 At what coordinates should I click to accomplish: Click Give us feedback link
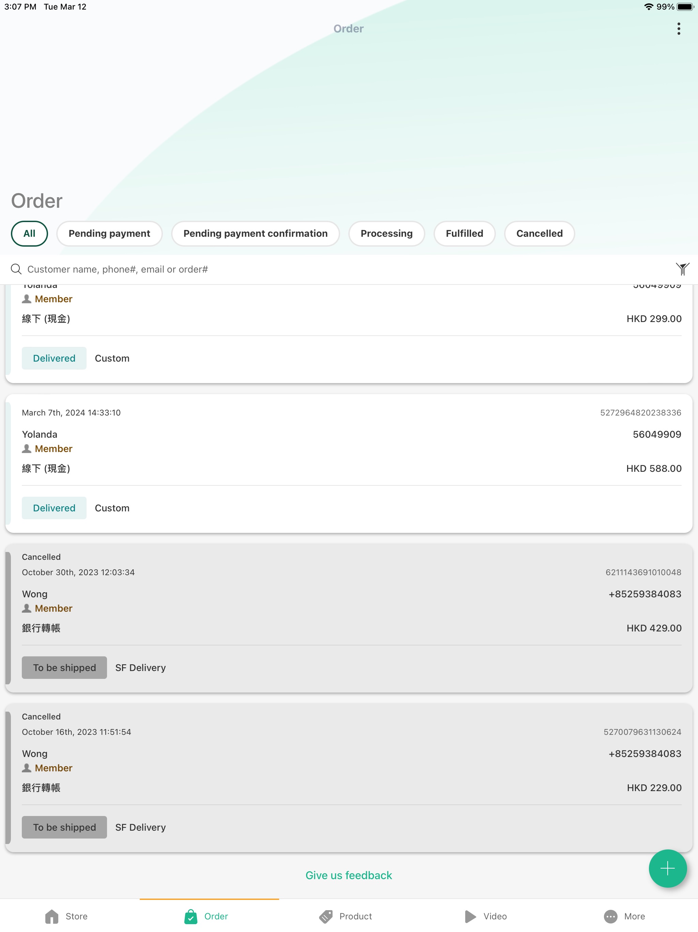click(x=349, y=875)
